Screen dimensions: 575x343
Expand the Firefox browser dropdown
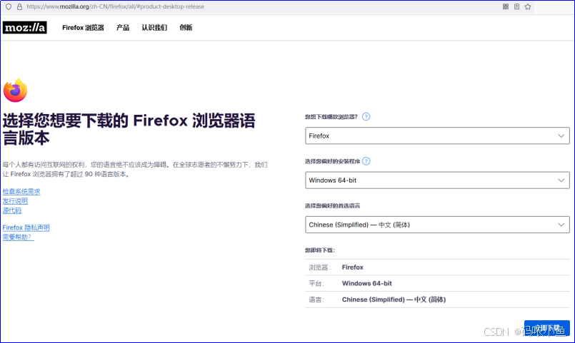(437, 135)
